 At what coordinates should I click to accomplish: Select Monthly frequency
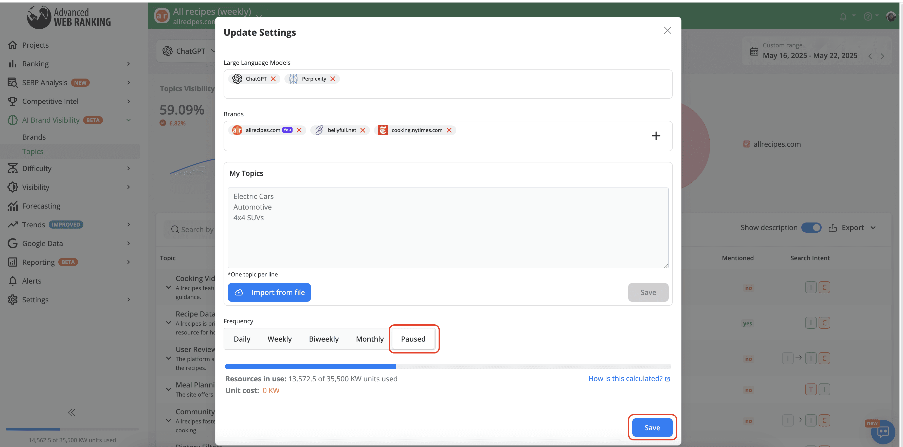[370, 339]
